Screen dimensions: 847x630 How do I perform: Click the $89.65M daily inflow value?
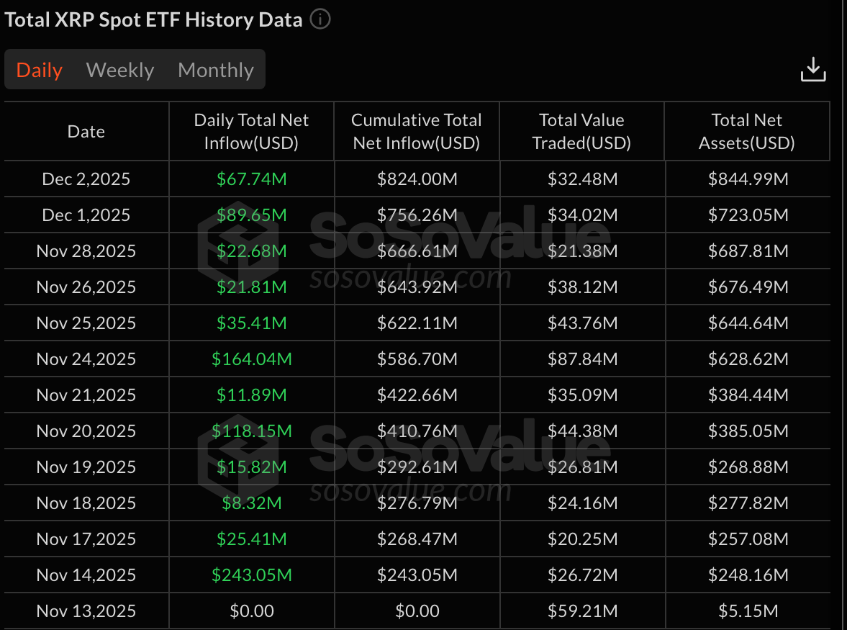tap(252, 215)
